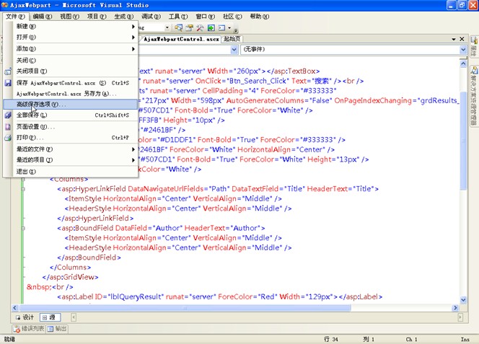Collapse the asp:HyperLinkField code block
The image size is (479, 344).
click(23, 189)
